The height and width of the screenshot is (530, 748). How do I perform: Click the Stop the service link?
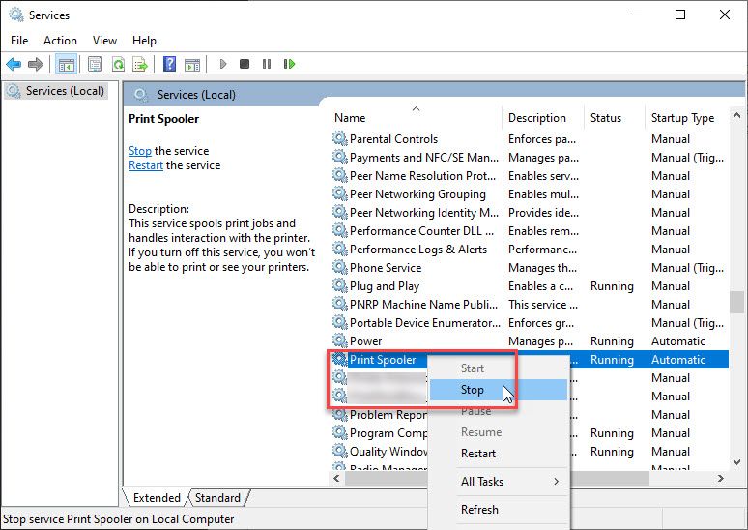(x=140, y=151)
